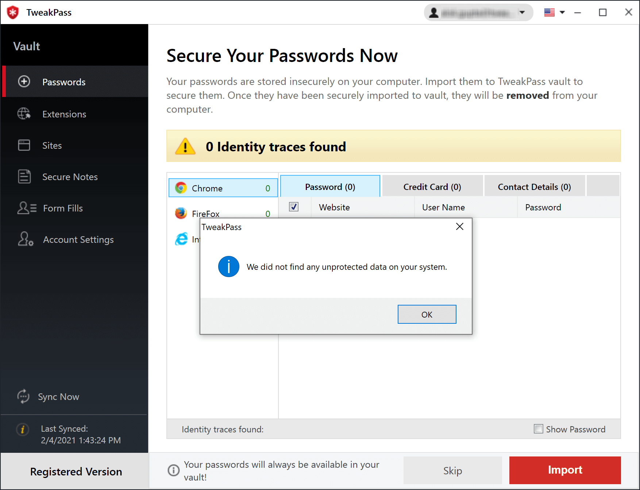
Task: Open the Contact Details tab
Action: coord(534,186)
